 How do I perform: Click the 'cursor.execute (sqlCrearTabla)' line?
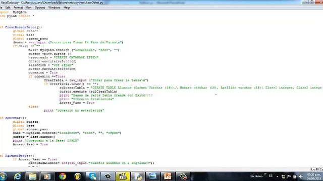click(x=88, y=92)
